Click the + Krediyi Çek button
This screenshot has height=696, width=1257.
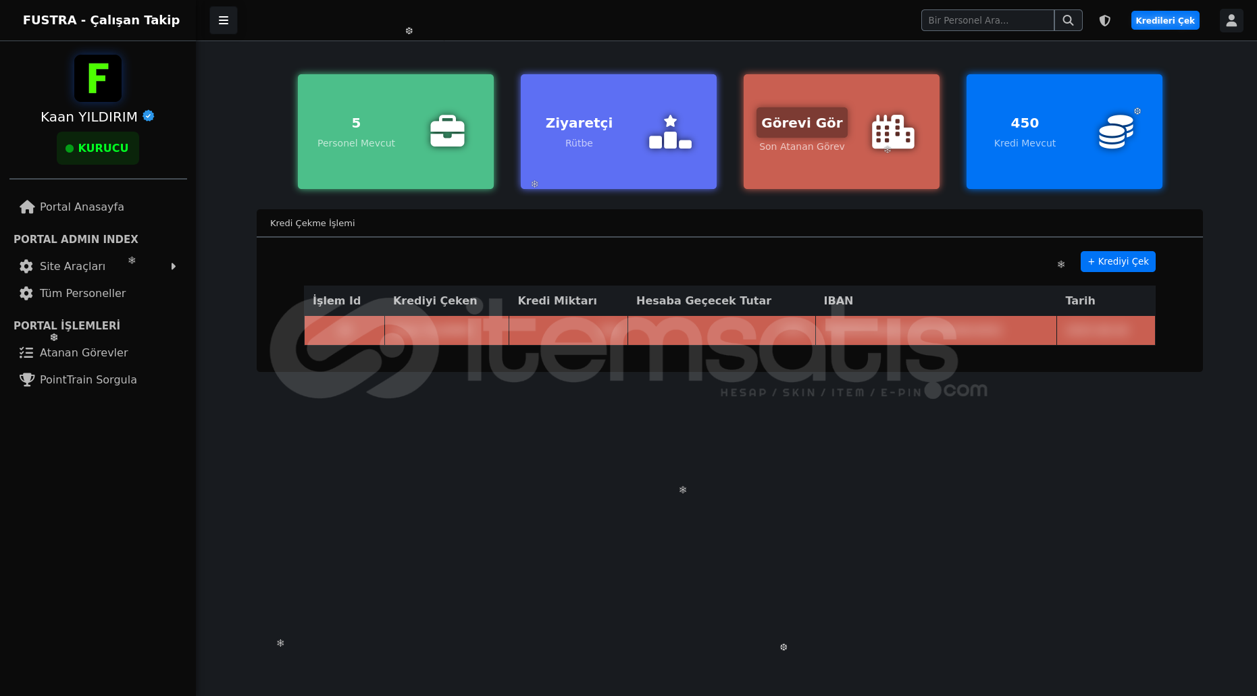pos(1118,261)
